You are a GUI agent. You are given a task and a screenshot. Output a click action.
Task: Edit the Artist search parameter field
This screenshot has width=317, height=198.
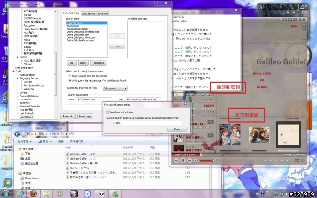pyautogui.click(x=94, y=99)
